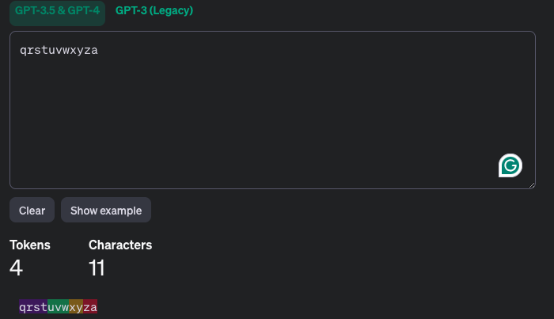Image resolution: width=554 pixels, height=319 pixels.
Task: Click the character count number 11
Action: click(97, 268)
